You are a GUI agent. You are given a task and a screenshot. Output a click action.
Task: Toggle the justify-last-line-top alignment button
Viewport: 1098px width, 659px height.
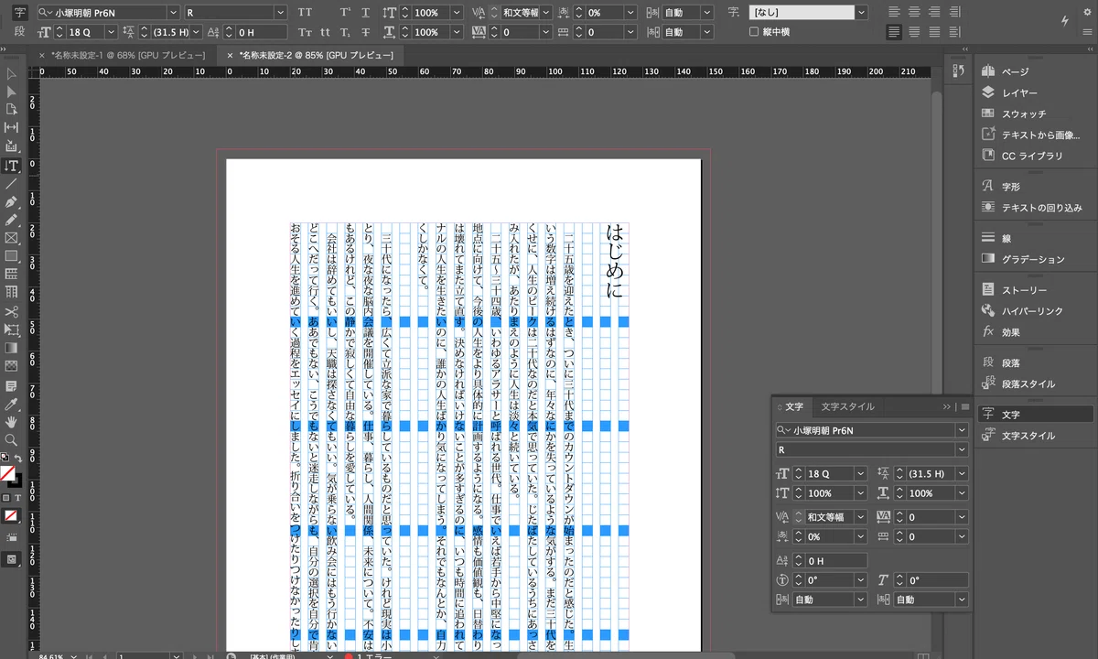894,32
